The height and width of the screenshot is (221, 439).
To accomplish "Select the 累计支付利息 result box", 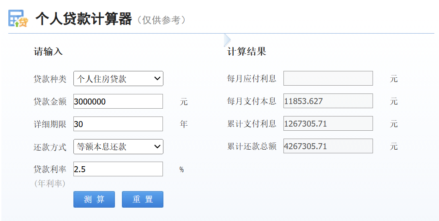I will click(x=328, y=123).
